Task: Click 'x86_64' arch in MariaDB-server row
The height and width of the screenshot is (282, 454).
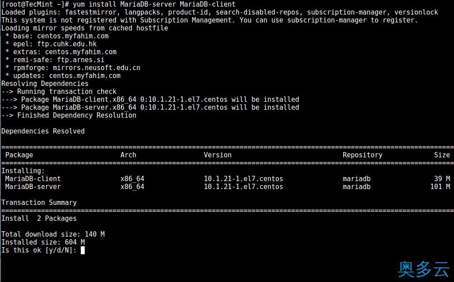Action: pyautogui.click(x=132, y=187)
